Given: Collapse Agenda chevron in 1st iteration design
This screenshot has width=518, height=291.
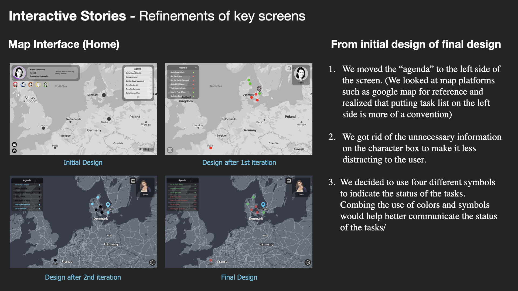Looking at the screenshot, I should [196, 68].
